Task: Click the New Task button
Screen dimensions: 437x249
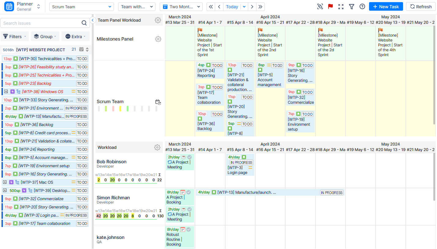Action: 386,6
